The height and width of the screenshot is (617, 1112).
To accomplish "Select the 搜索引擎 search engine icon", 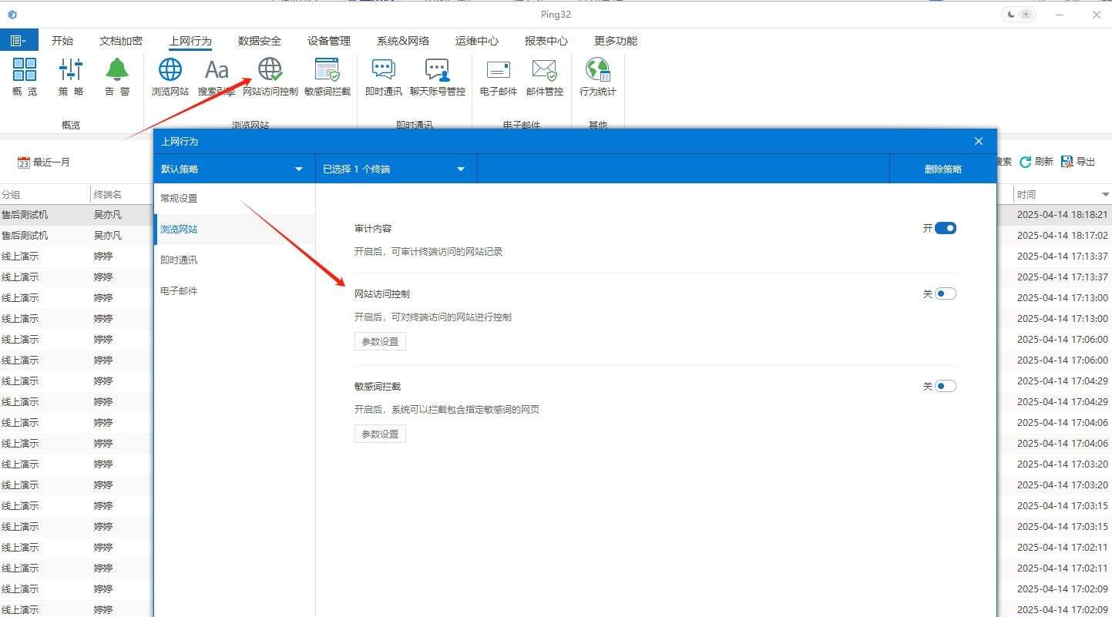I will point(216,75).
